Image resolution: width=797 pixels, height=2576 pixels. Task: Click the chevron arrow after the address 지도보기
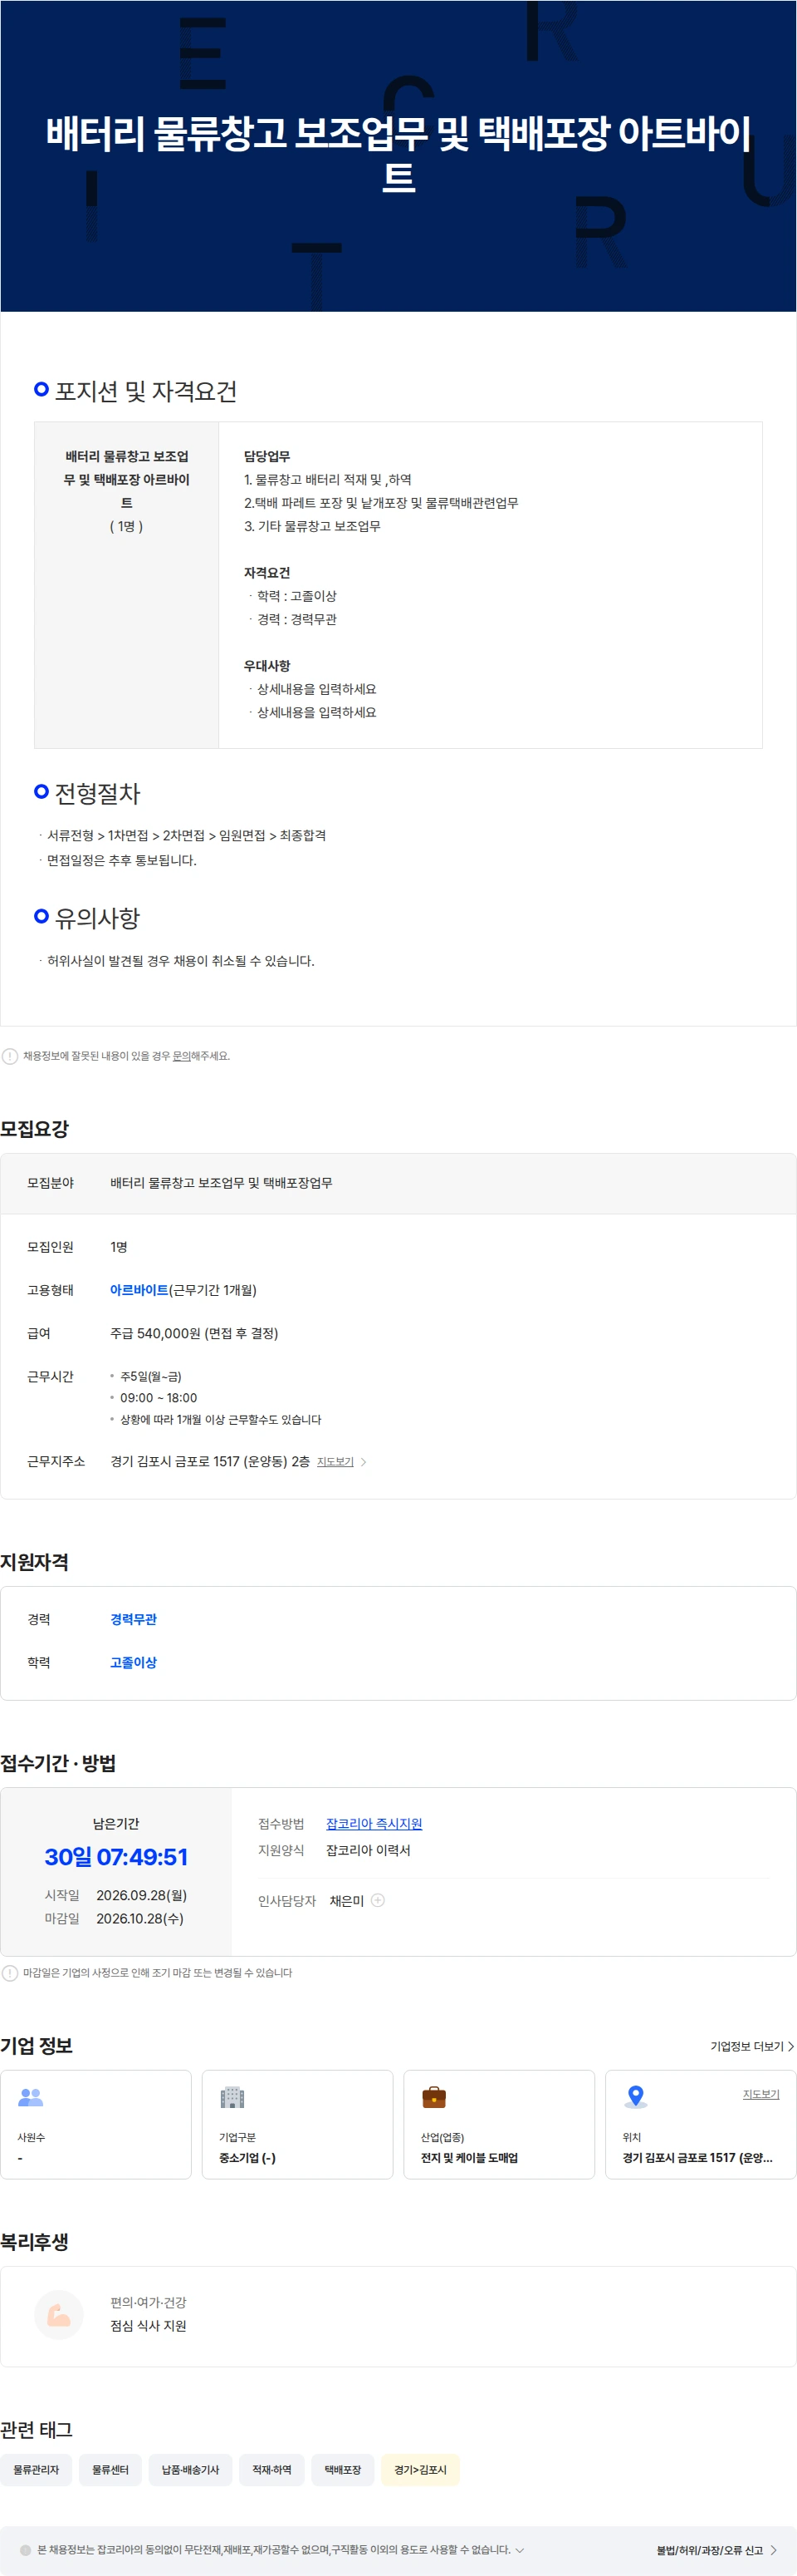364,1461
